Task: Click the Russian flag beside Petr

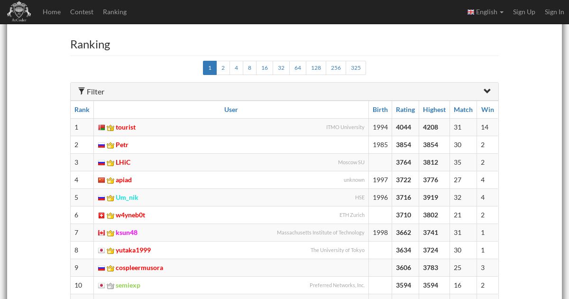Action: pos(101,145)
